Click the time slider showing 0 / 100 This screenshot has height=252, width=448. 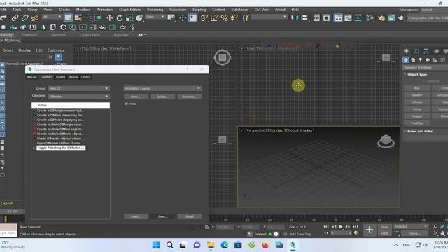pos(13,211)
